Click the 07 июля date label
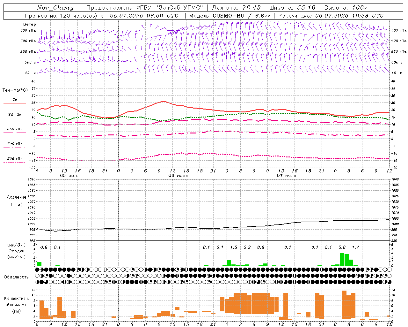 click(x=287, y=176)
